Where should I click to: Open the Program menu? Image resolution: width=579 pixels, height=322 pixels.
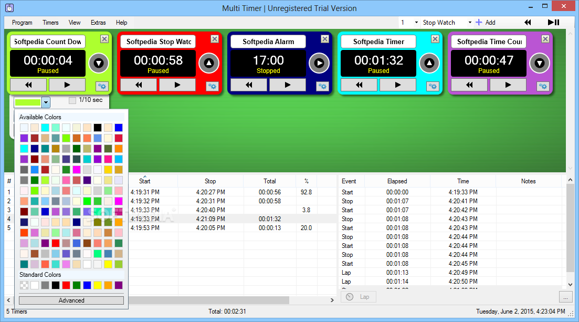coord(22,23)
